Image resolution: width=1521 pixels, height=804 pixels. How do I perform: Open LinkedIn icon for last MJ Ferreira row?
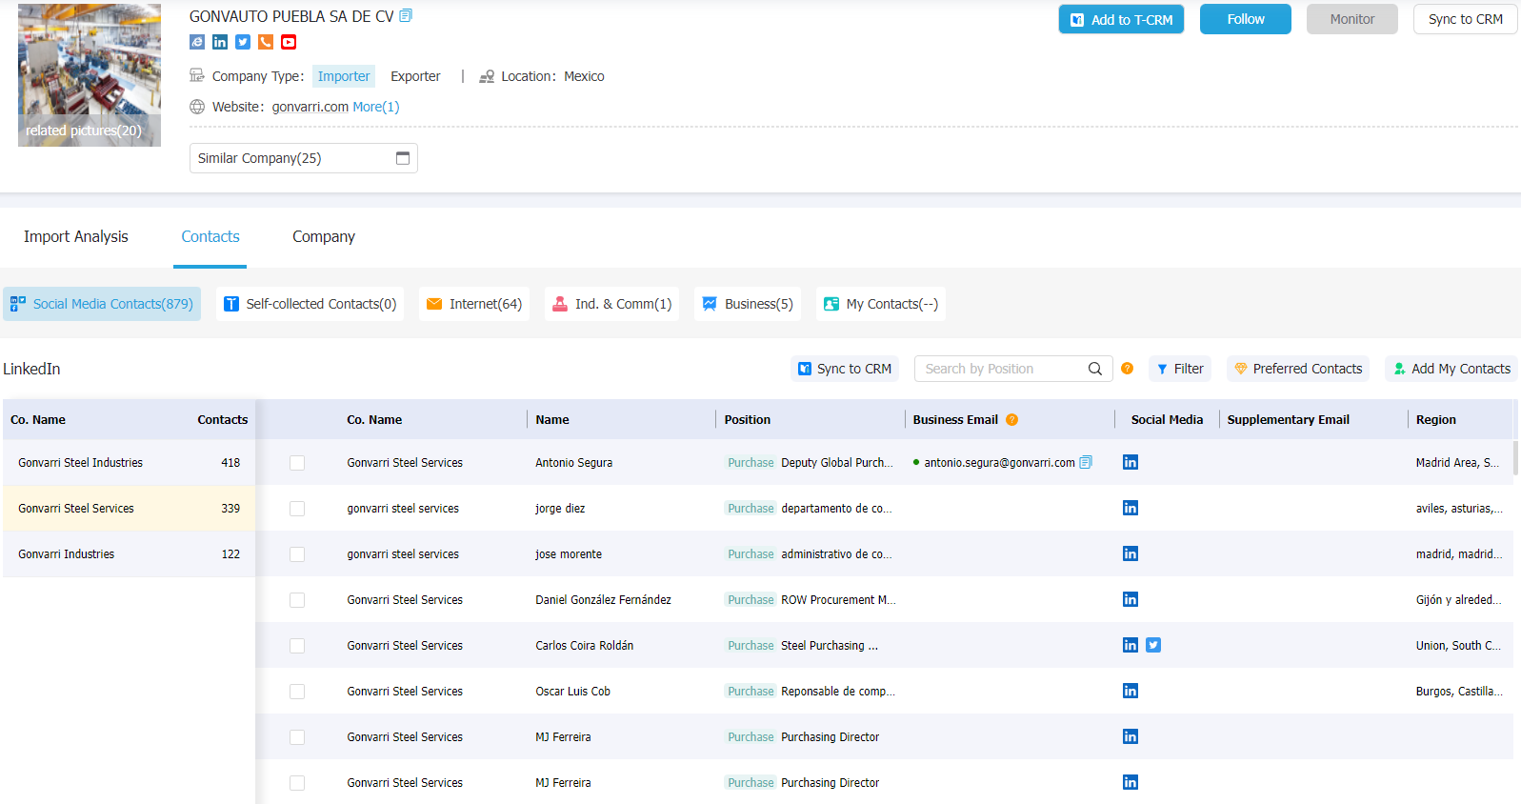point(1131,782)
